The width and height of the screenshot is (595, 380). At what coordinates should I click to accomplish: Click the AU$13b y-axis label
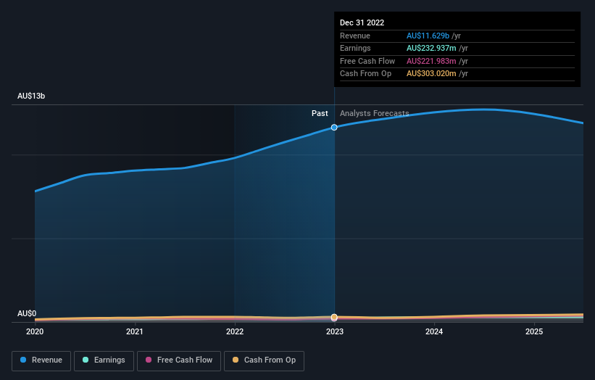[x=31, y=96]
